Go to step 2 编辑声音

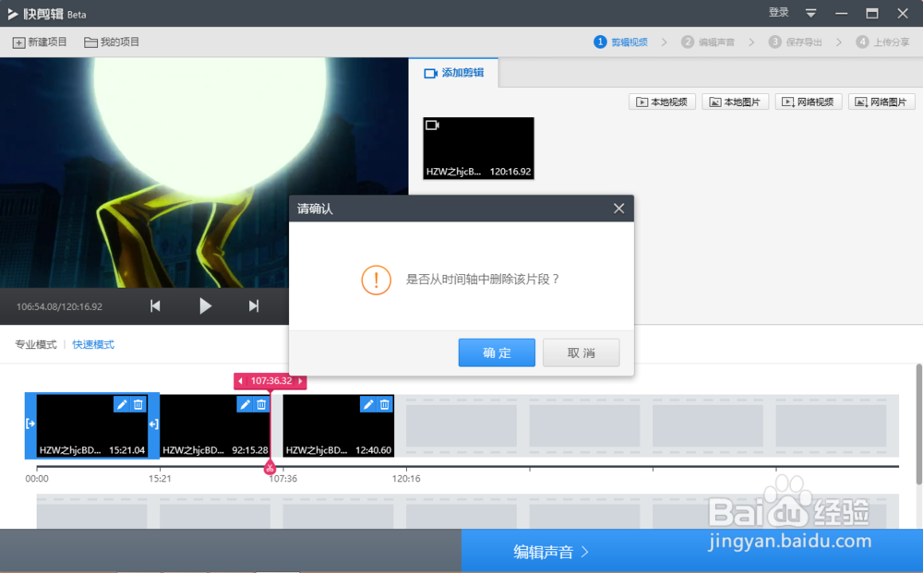(x=708, y=42)
